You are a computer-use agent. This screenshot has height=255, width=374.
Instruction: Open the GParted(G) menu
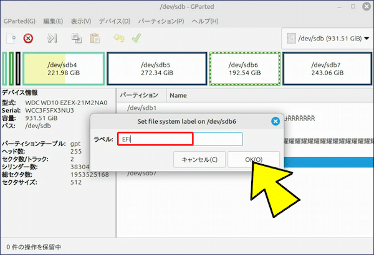pos(19,21)
